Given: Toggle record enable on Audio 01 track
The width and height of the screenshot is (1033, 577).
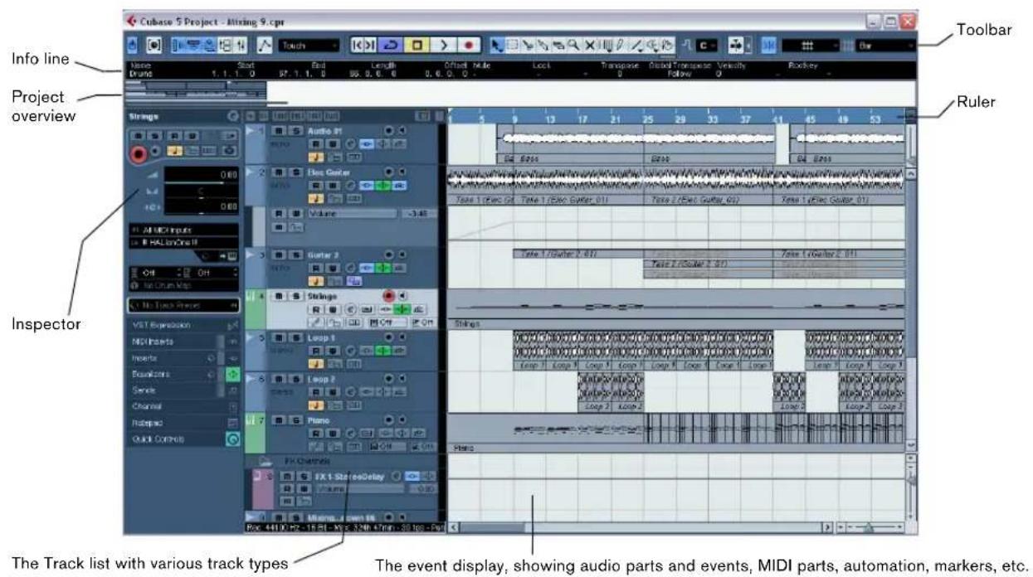Looking at the screenshot, I should (387, 130).
